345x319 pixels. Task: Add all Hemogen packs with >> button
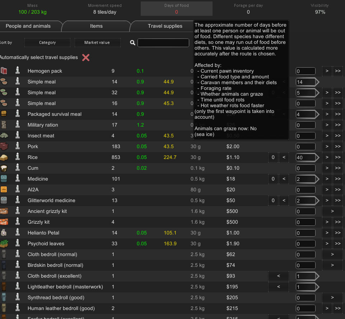[x=338, y=71]
